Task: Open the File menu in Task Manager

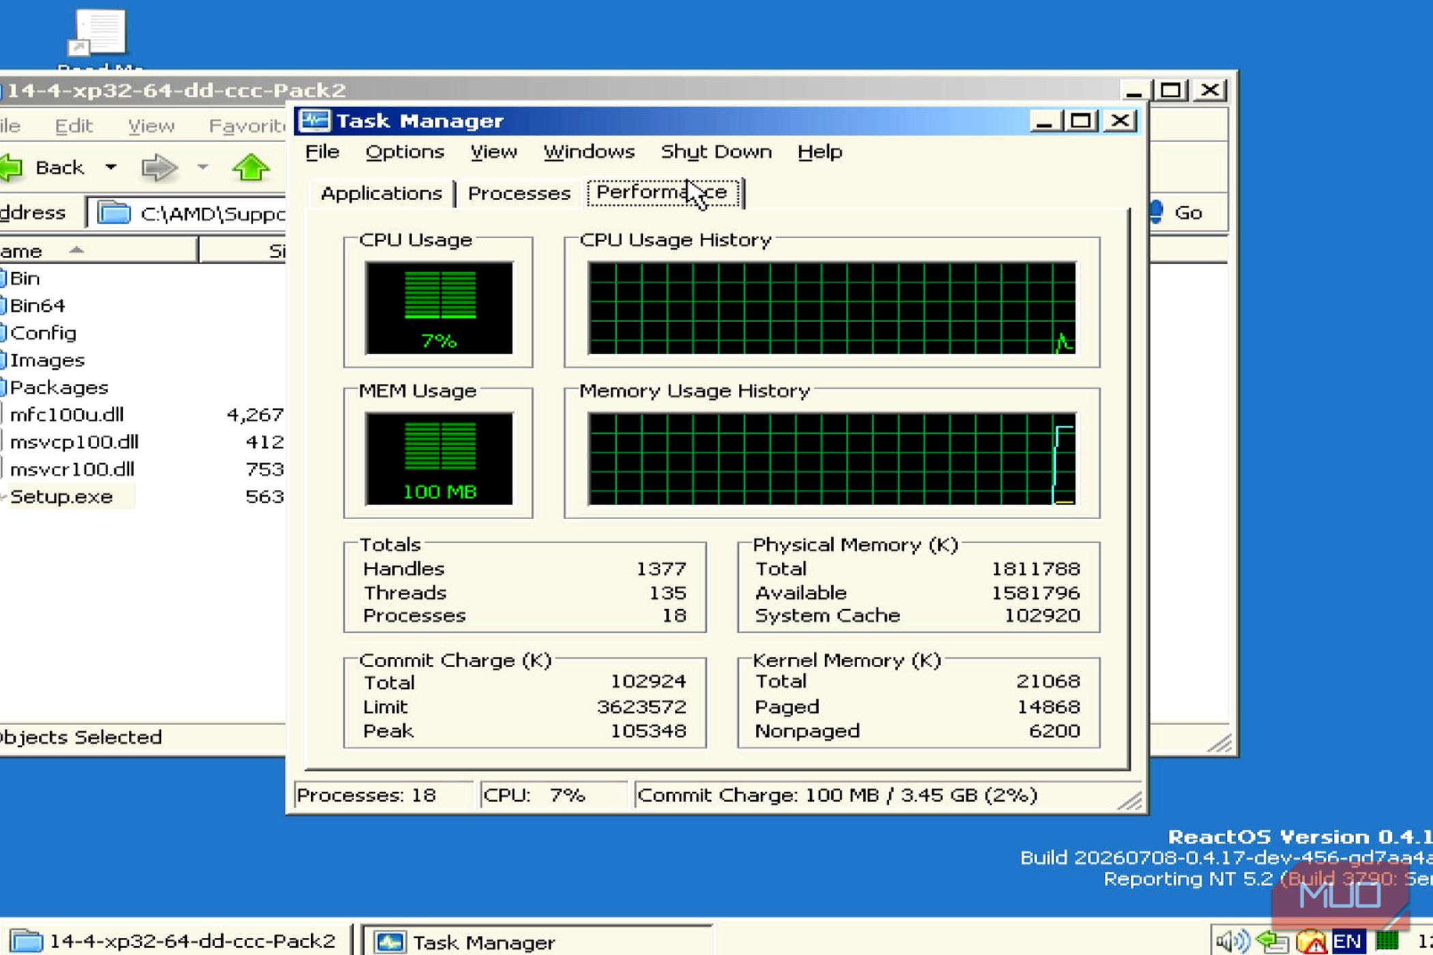Action: (x=322, y=151)
